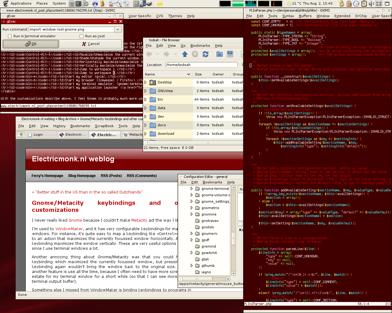Click OK in gExec dialog

[31, 44]
